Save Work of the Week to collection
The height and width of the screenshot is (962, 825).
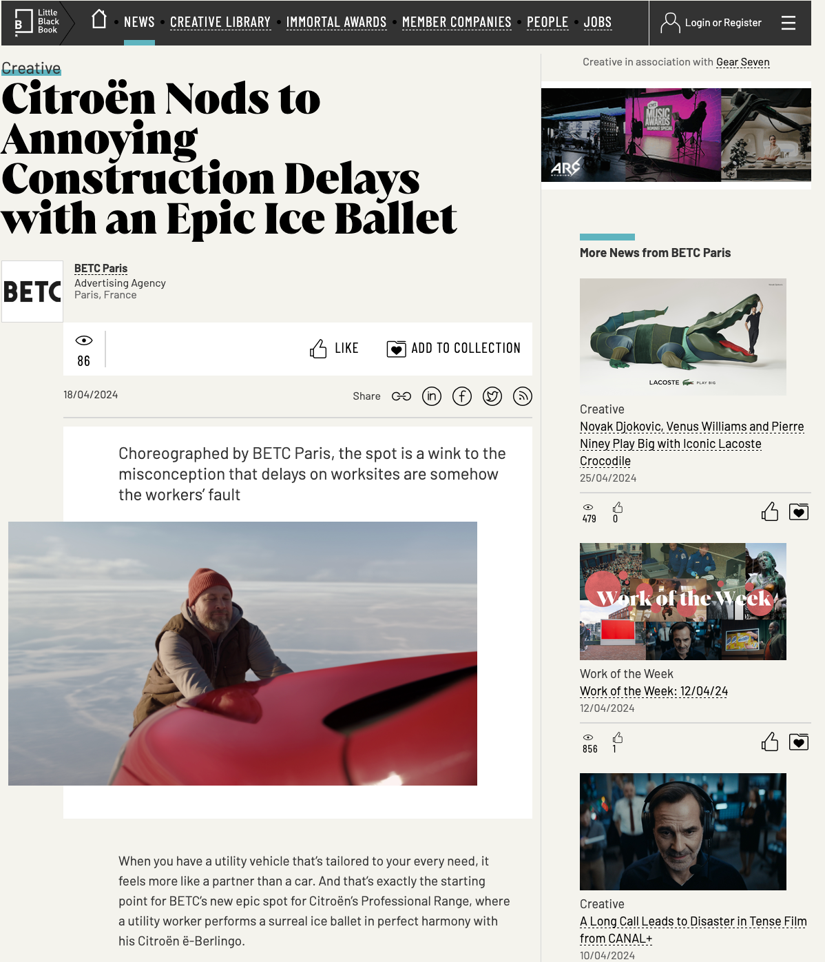pos(799,742)
